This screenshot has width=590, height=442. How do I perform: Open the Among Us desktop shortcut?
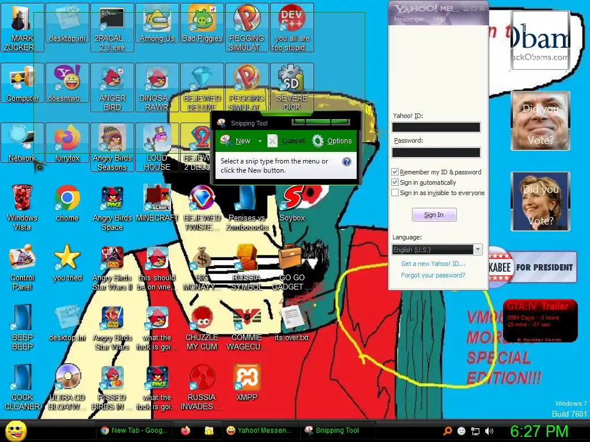tap(157, 24)
